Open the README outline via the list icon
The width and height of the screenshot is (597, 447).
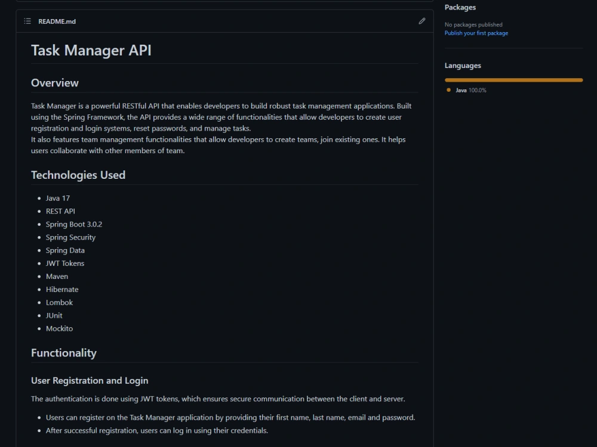point(27,21)
